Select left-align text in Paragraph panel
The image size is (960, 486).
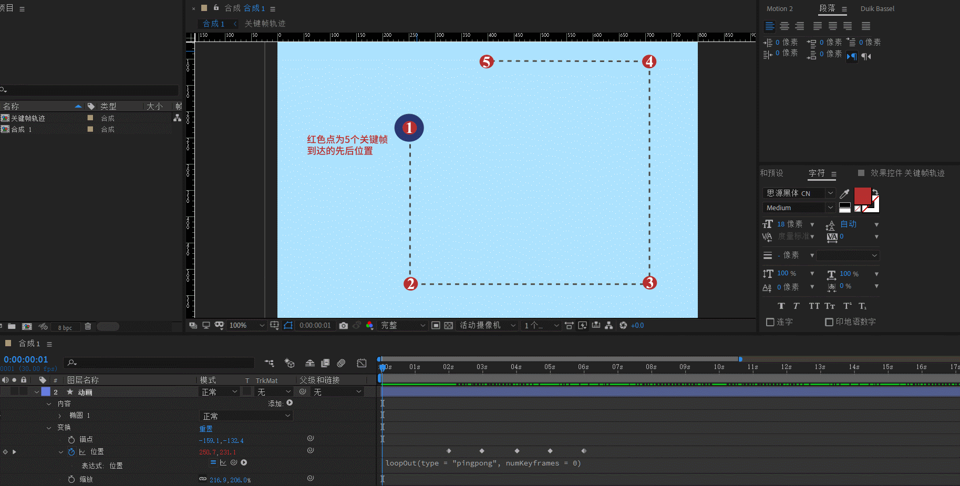770,26
